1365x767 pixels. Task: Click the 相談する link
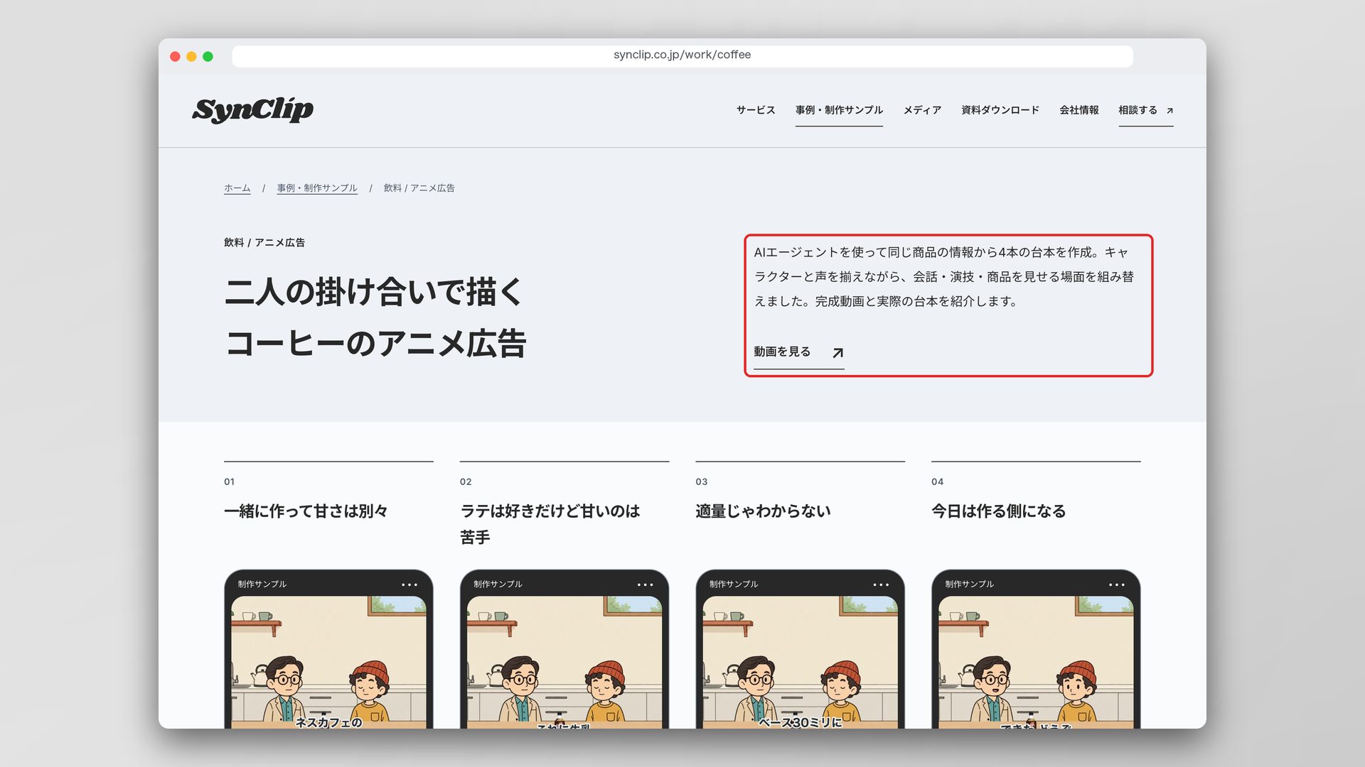(x=1145, y=110)
